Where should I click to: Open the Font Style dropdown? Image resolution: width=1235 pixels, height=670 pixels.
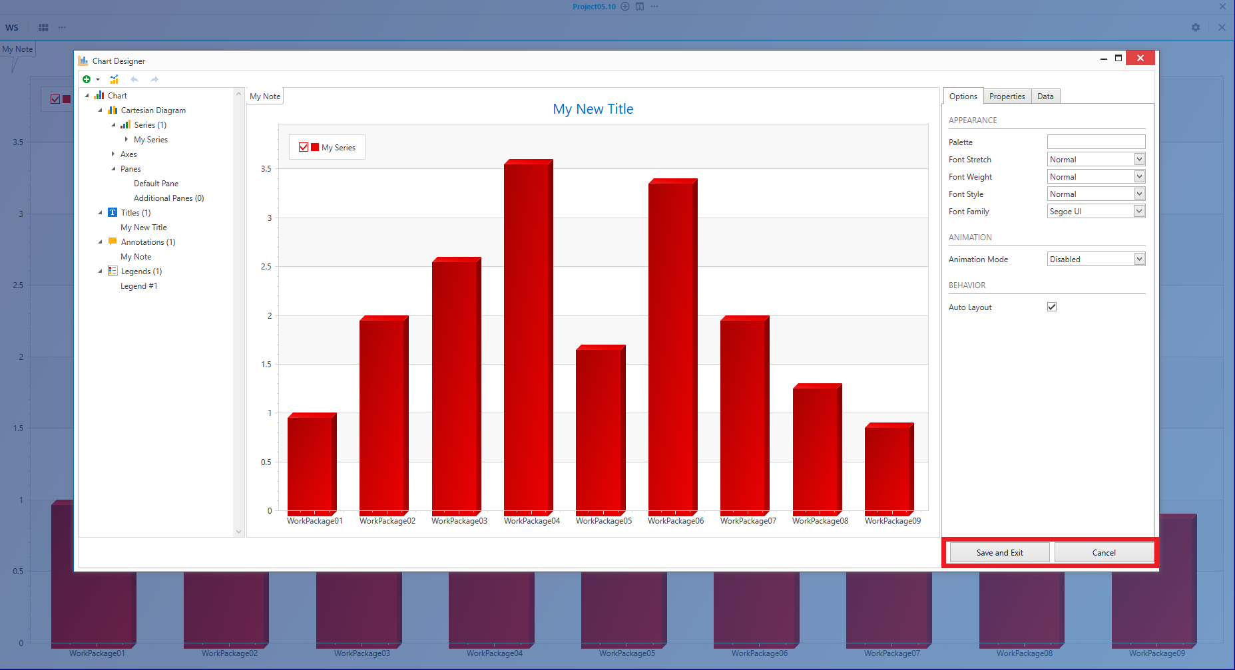[1139, 194]
